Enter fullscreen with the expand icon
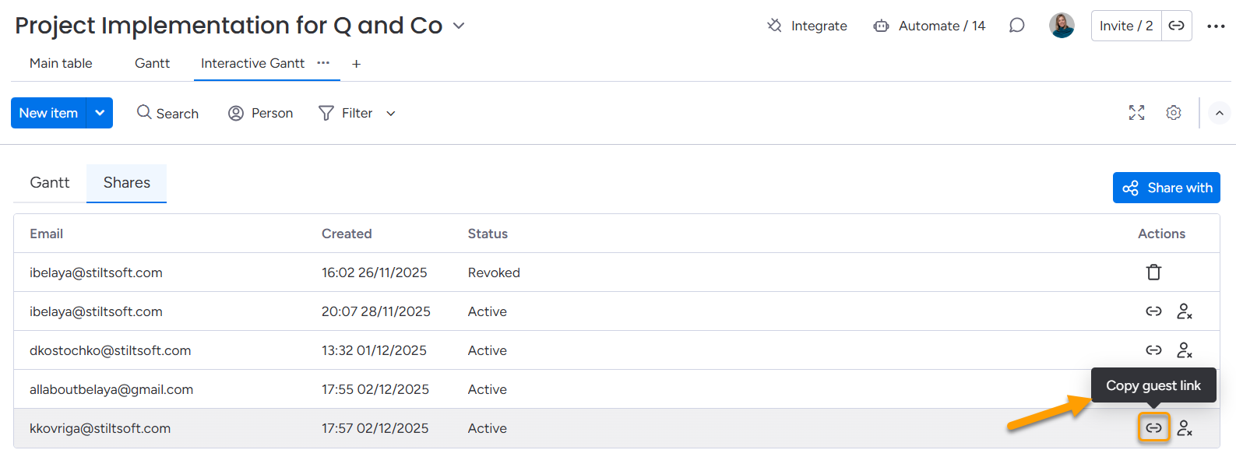 (1136, 113)
